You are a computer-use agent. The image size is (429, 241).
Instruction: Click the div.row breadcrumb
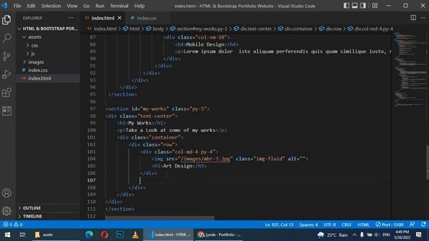pos(330,29)
